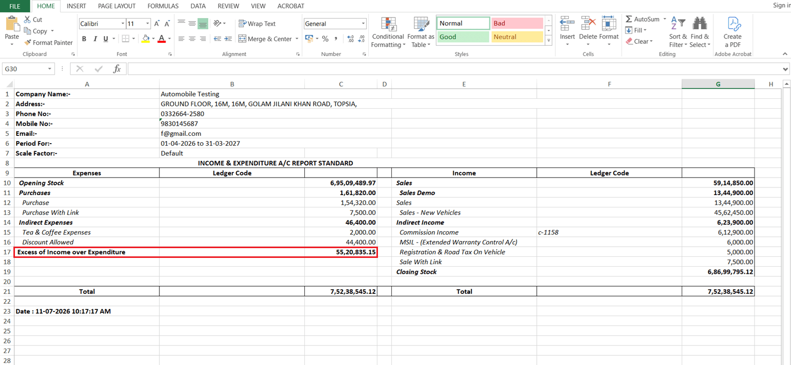
Task: Select the Bad cell style
Action: [517, 23]
